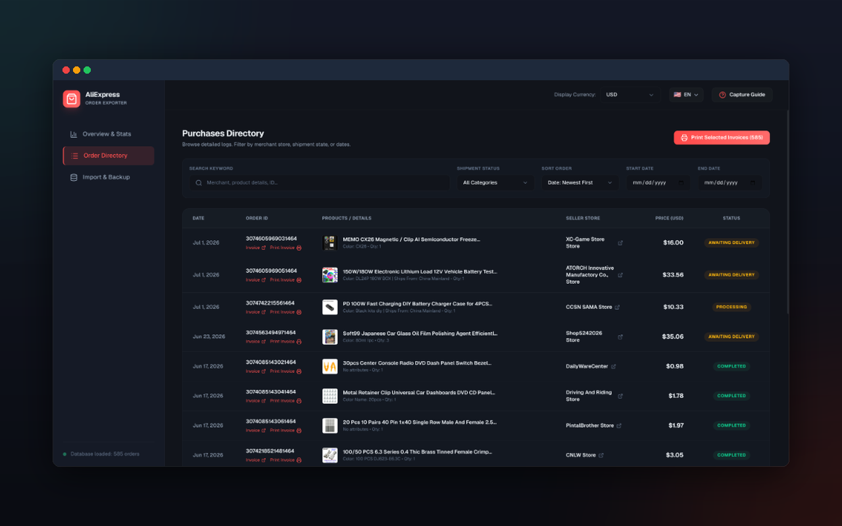Go to Import & Backup section
The height and width of the screenshot is (526, 842).
pyautogui.click(x=108, y=178)
